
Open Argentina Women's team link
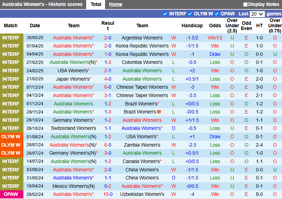(x=142, y=38)
